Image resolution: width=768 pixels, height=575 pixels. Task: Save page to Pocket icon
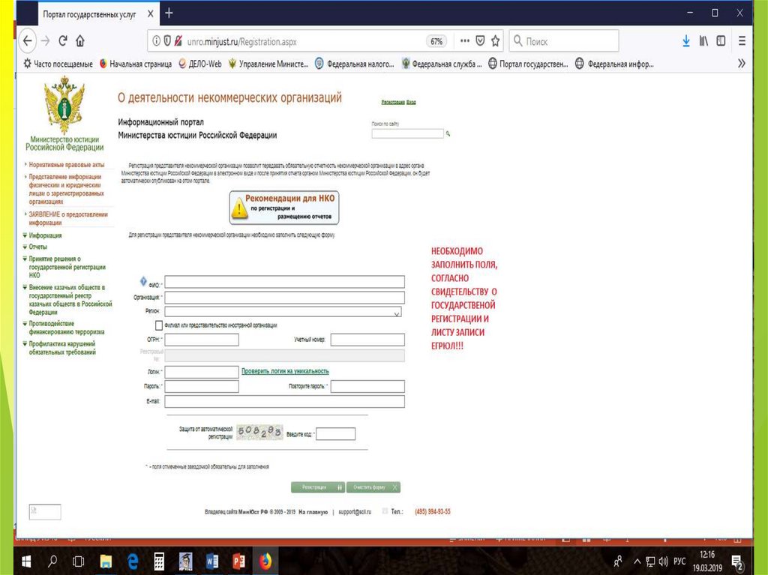[x=481, y=41]
